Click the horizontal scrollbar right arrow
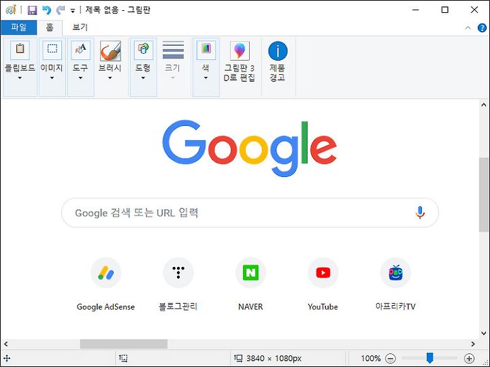The height and width of the screenshot is (367, 490). click(473, 344)
